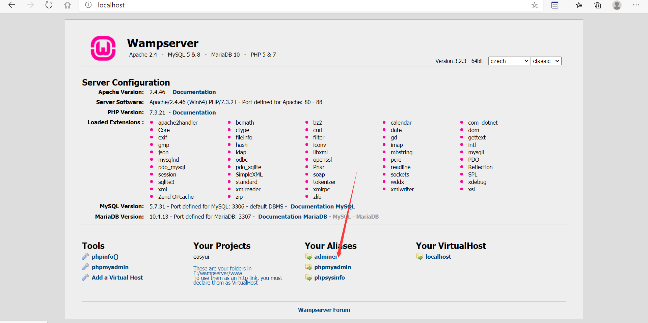Viewport: 648px width, 323px height.
Task: Open adminer alias link
Action: click(326, 257)
